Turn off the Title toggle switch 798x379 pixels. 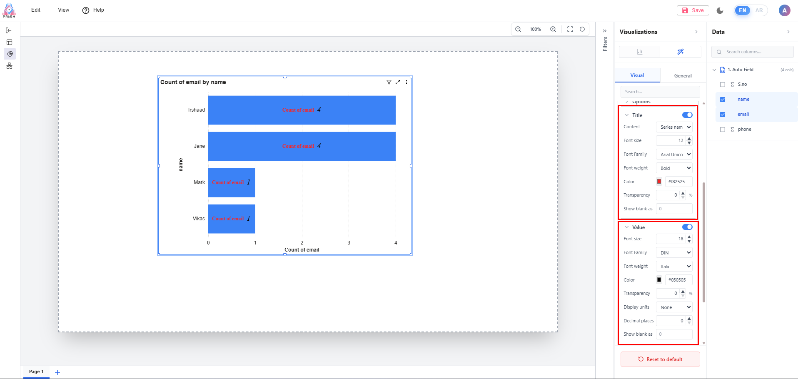(x=687, y=115)
